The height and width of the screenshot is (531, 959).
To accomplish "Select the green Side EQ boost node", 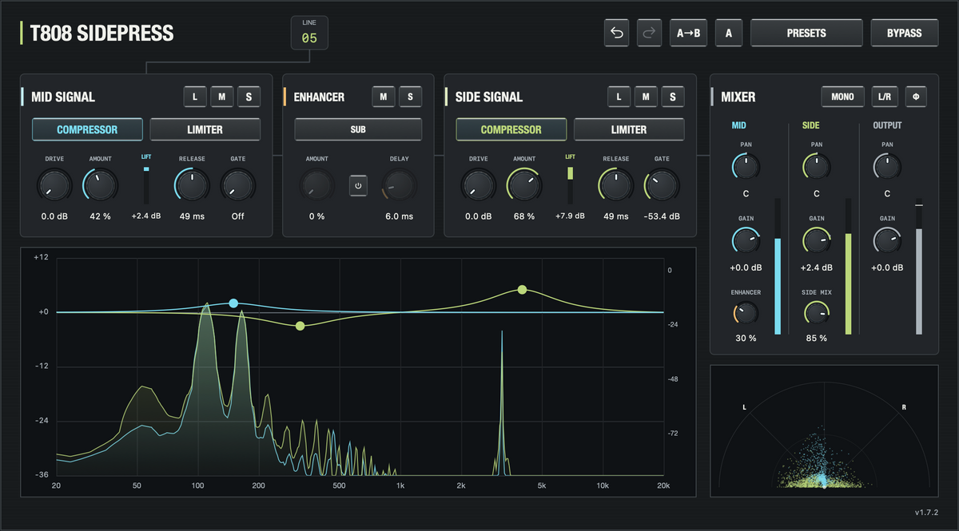I will 522,290.
